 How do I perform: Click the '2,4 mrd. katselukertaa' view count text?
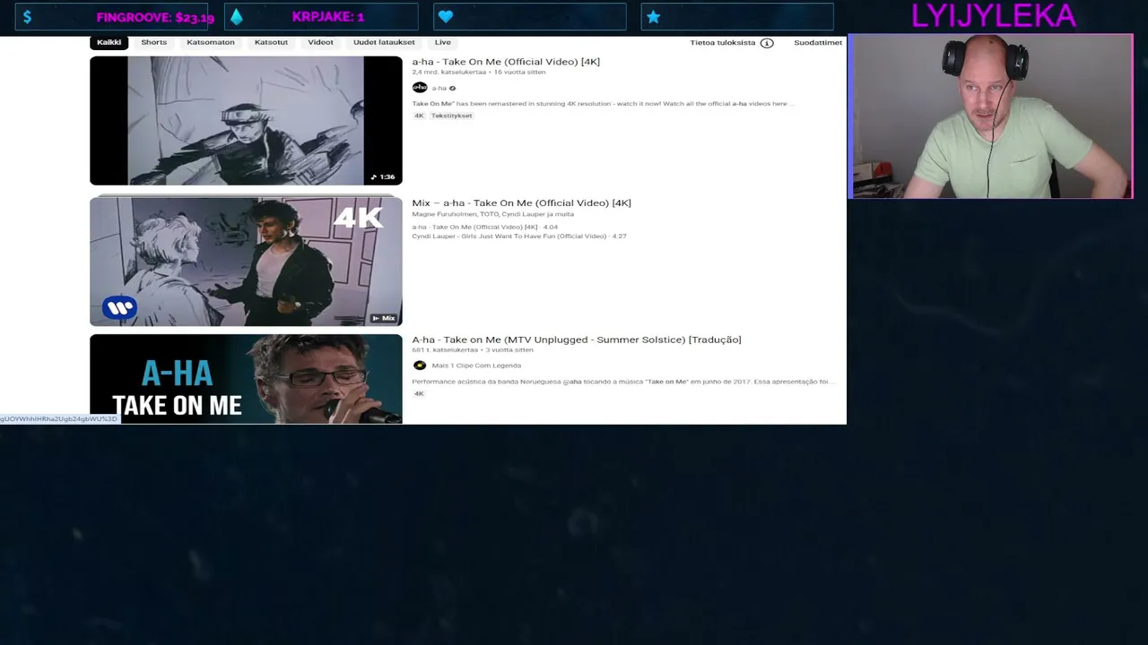point(448,72)
